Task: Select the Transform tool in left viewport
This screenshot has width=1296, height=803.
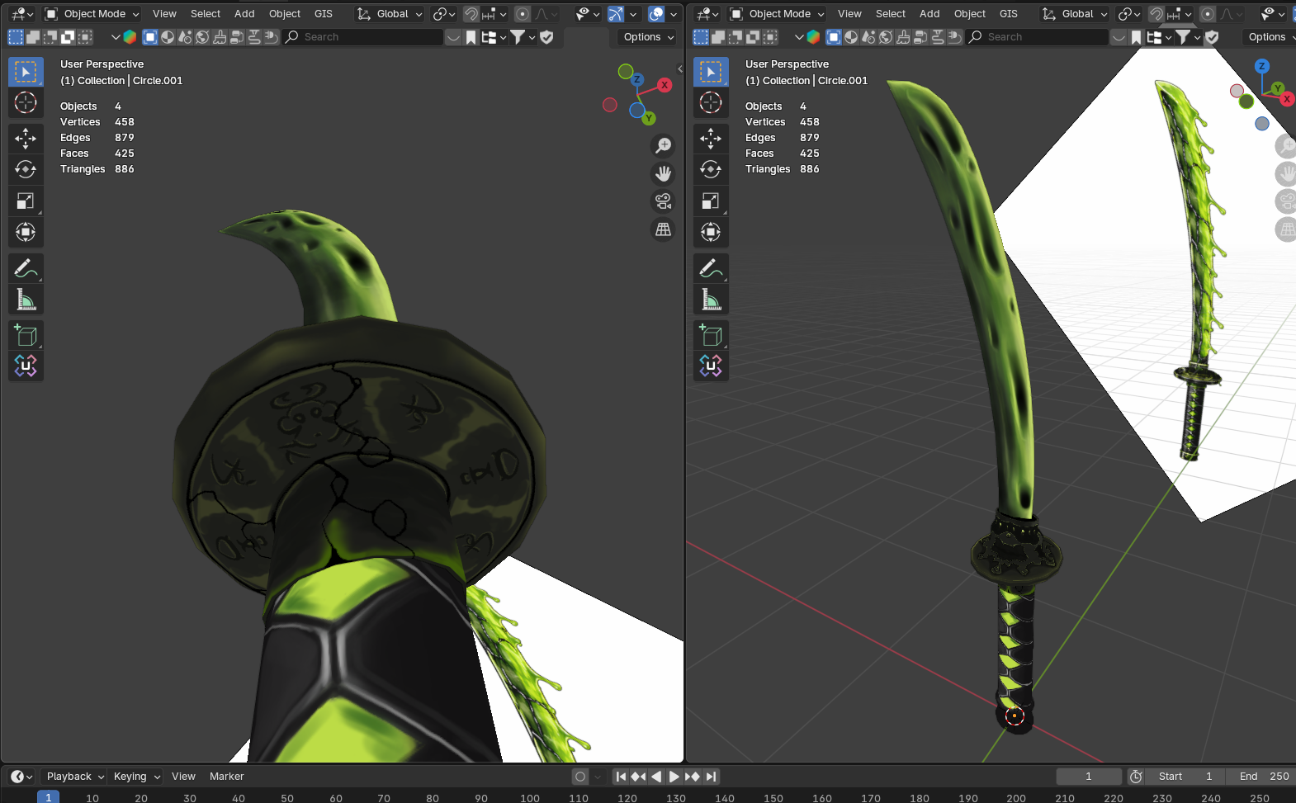Action: pyautogui.click(x=26, y=232)
